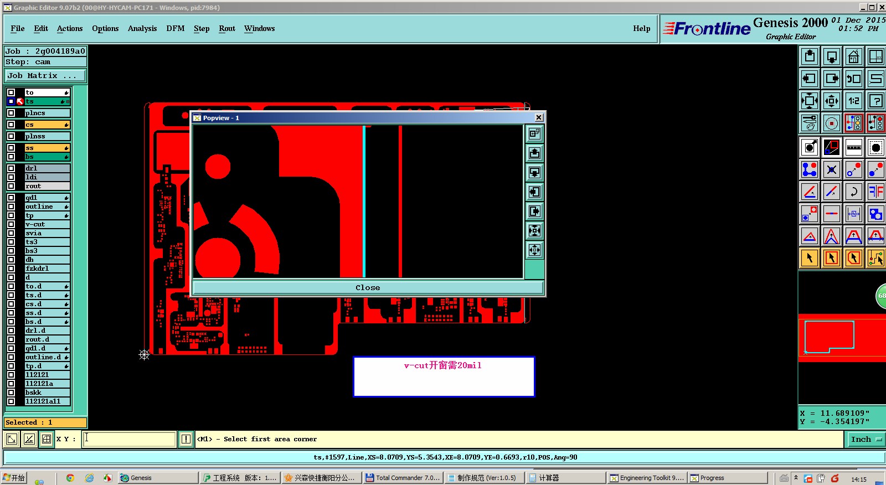This screenshot has height=485, width=886.
Task: Open the DFM menu
Action: click(x=176, y=29)
